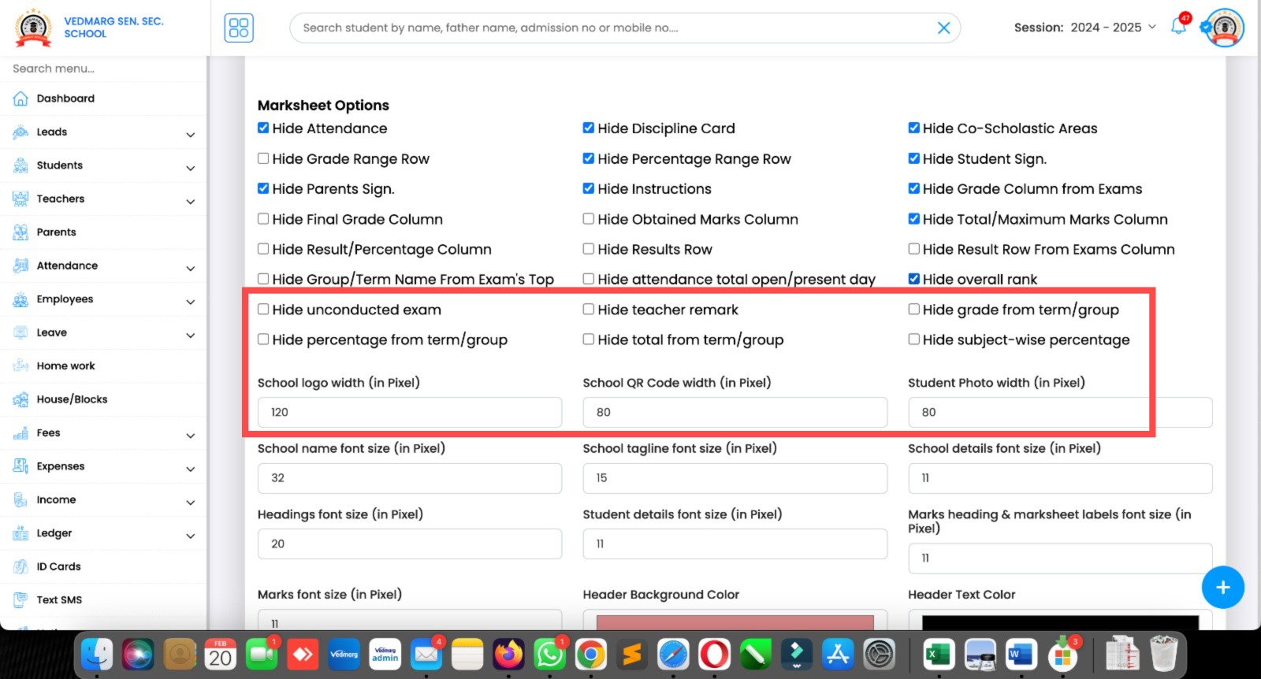Check Hide Obtained Marks Column
This screenshot has height=679, width=1261.
pos(589,219)
